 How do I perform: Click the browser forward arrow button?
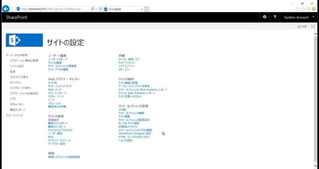tap(13, 9)
